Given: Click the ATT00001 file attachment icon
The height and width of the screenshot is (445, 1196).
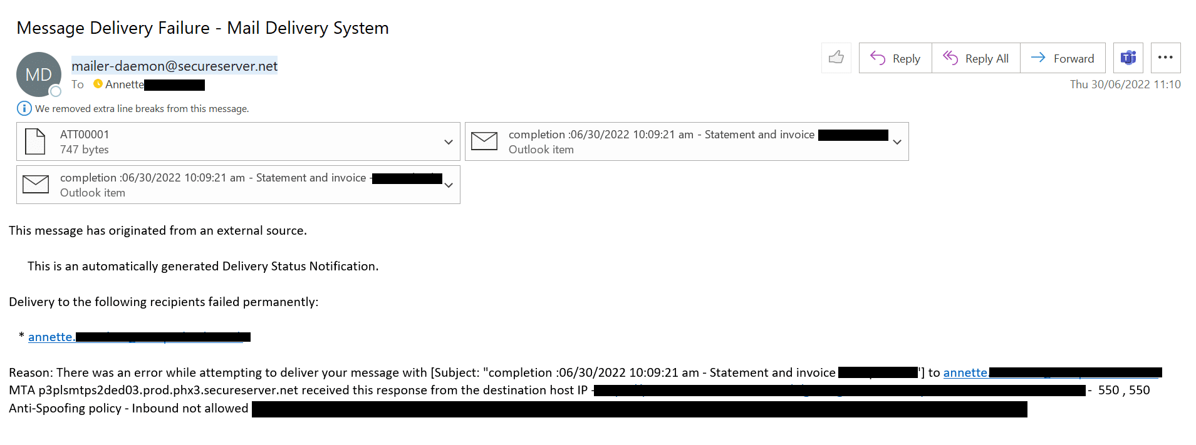Looking at the screenshot, I should coord(35,141).
